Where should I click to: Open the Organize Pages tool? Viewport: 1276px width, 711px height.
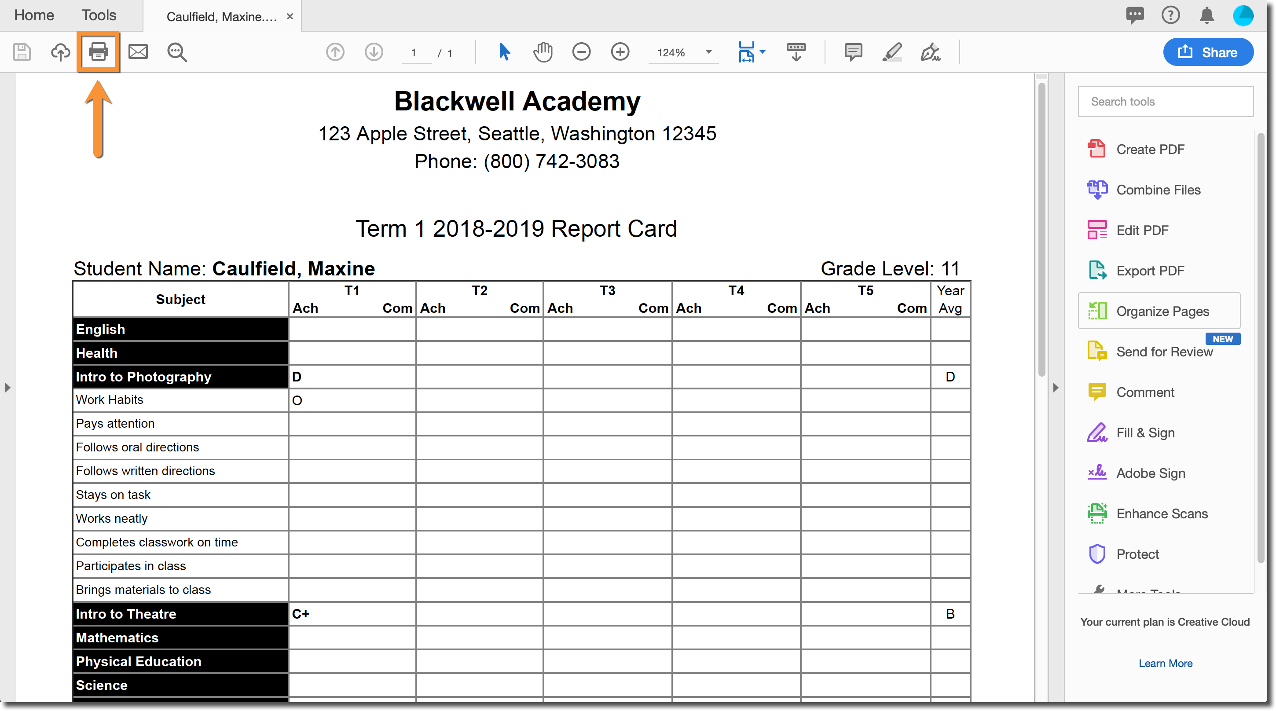[x=1159, y=311]
